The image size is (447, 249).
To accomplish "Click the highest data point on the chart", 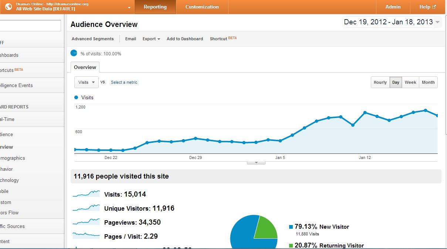I will coord(426,110).
